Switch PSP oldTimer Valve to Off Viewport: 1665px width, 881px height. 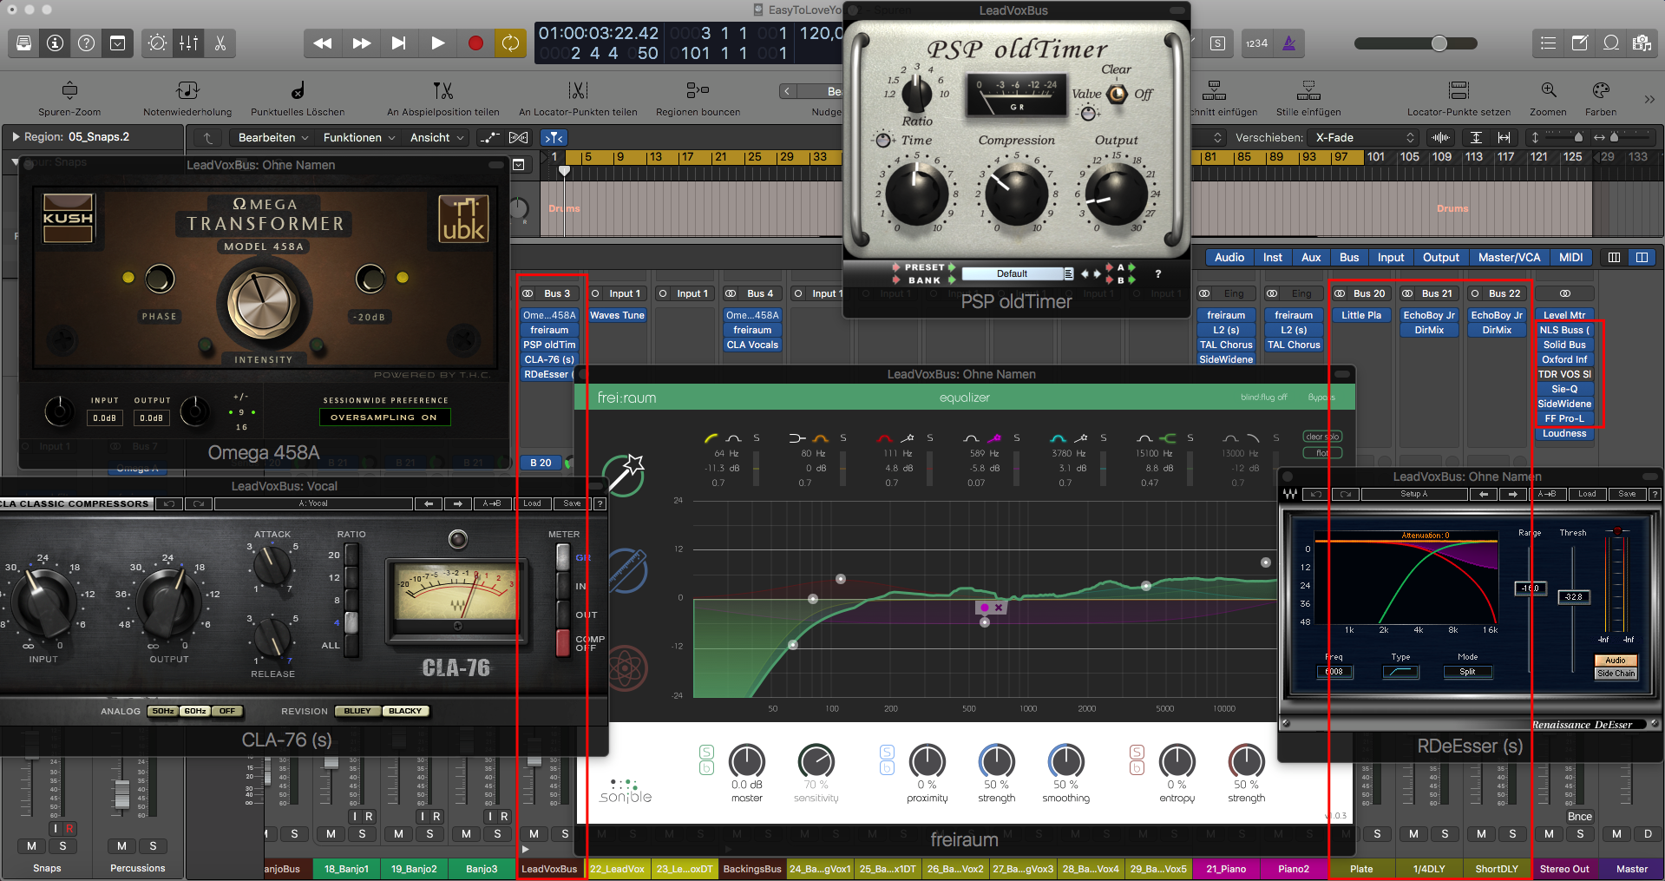(x=1144, y=94)
